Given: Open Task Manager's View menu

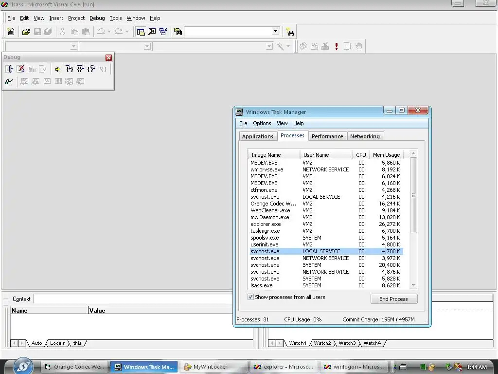Looking at the screenshot, I should click(282, 123).
